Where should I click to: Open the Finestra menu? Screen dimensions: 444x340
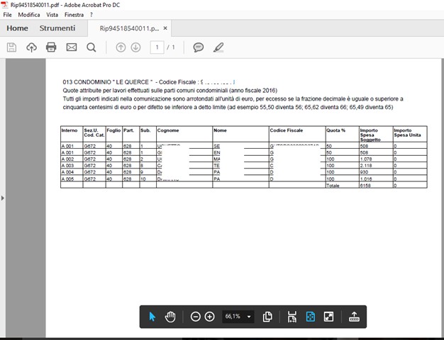[74, 15]
